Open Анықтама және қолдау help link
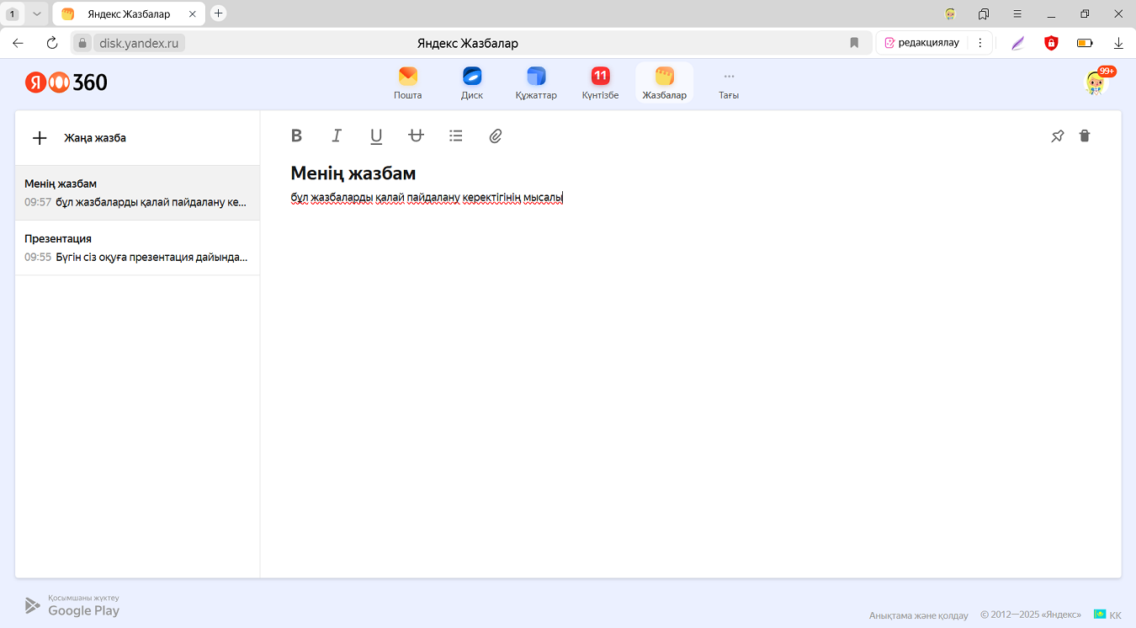 coord(918,615)
